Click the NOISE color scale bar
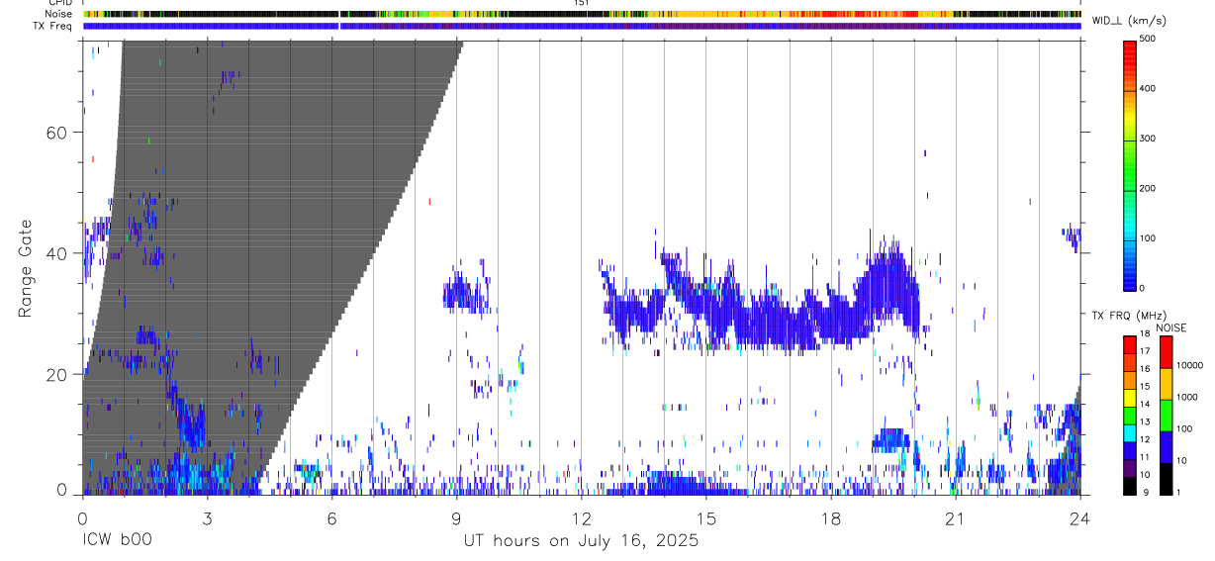The height and width of the screenshot is (561, 1215). (1167, 415)
